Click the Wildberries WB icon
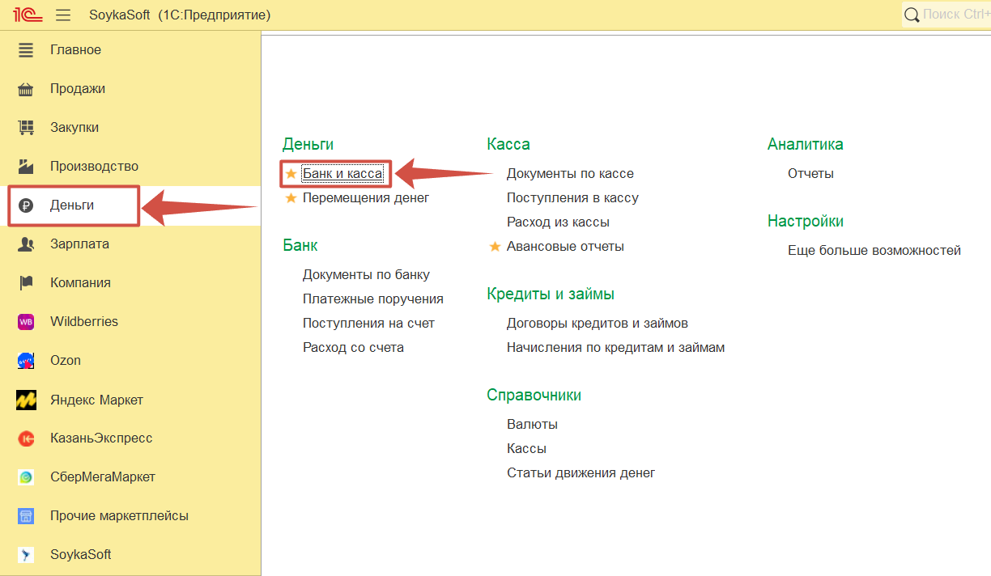The width and height of the screenshot is (991, 576). coord(26,322)
